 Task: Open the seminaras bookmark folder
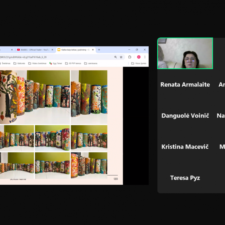pos(91,63)
